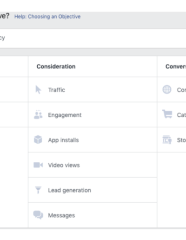This screenshot has height=240, width=186.
Task: Choose the Engagement objective
Action: (x=93, y=115)
